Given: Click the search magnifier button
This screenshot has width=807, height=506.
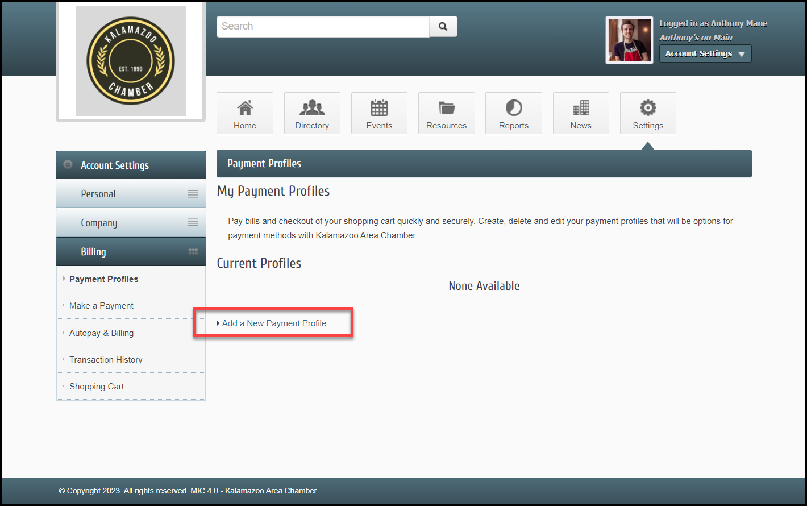Looking at the screenshot, I should click(443, 27).
